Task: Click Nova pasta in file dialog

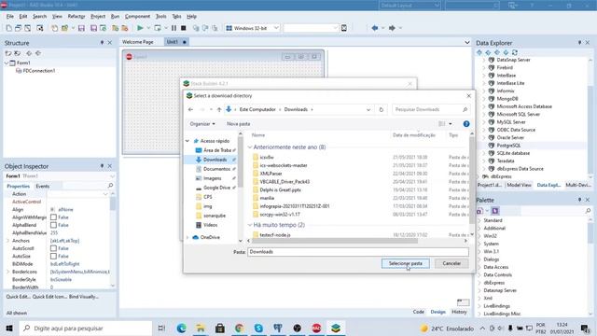Action: point(239,124)
